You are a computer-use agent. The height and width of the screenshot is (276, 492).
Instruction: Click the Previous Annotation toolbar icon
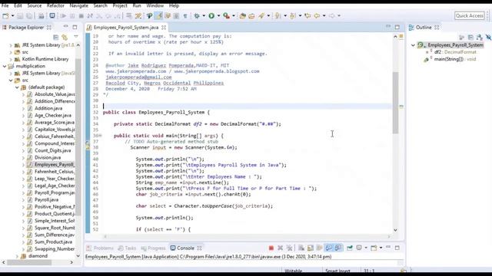click(293, 15)
